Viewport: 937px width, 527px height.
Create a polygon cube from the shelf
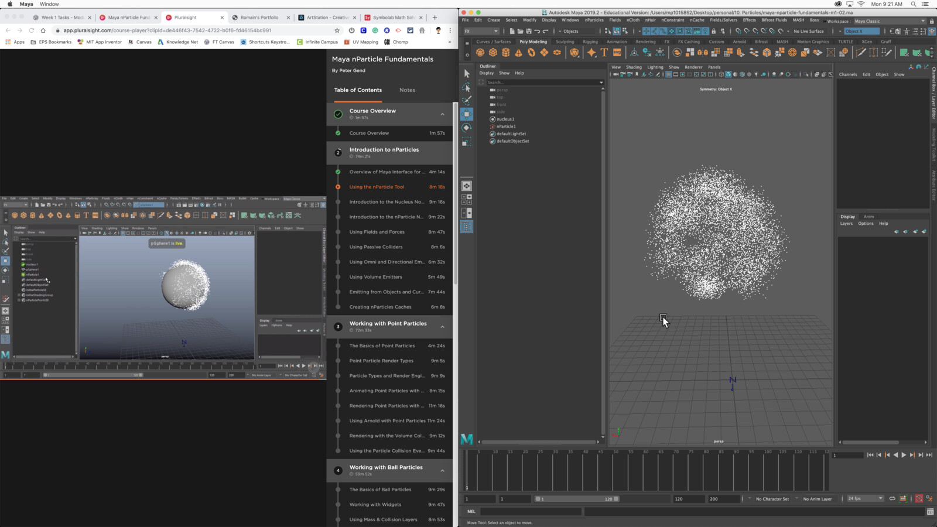493,52
